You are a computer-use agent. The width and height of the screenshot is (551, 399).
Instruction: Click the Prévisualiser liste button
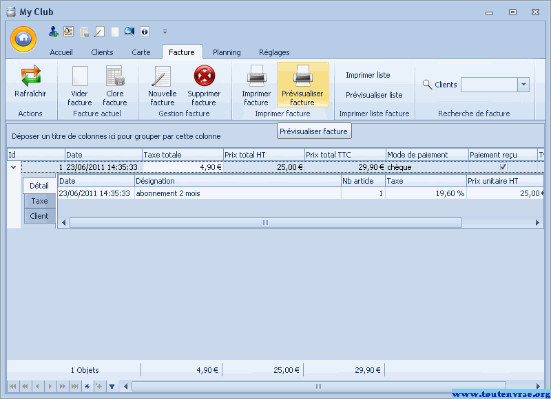[x=374, y=95]
